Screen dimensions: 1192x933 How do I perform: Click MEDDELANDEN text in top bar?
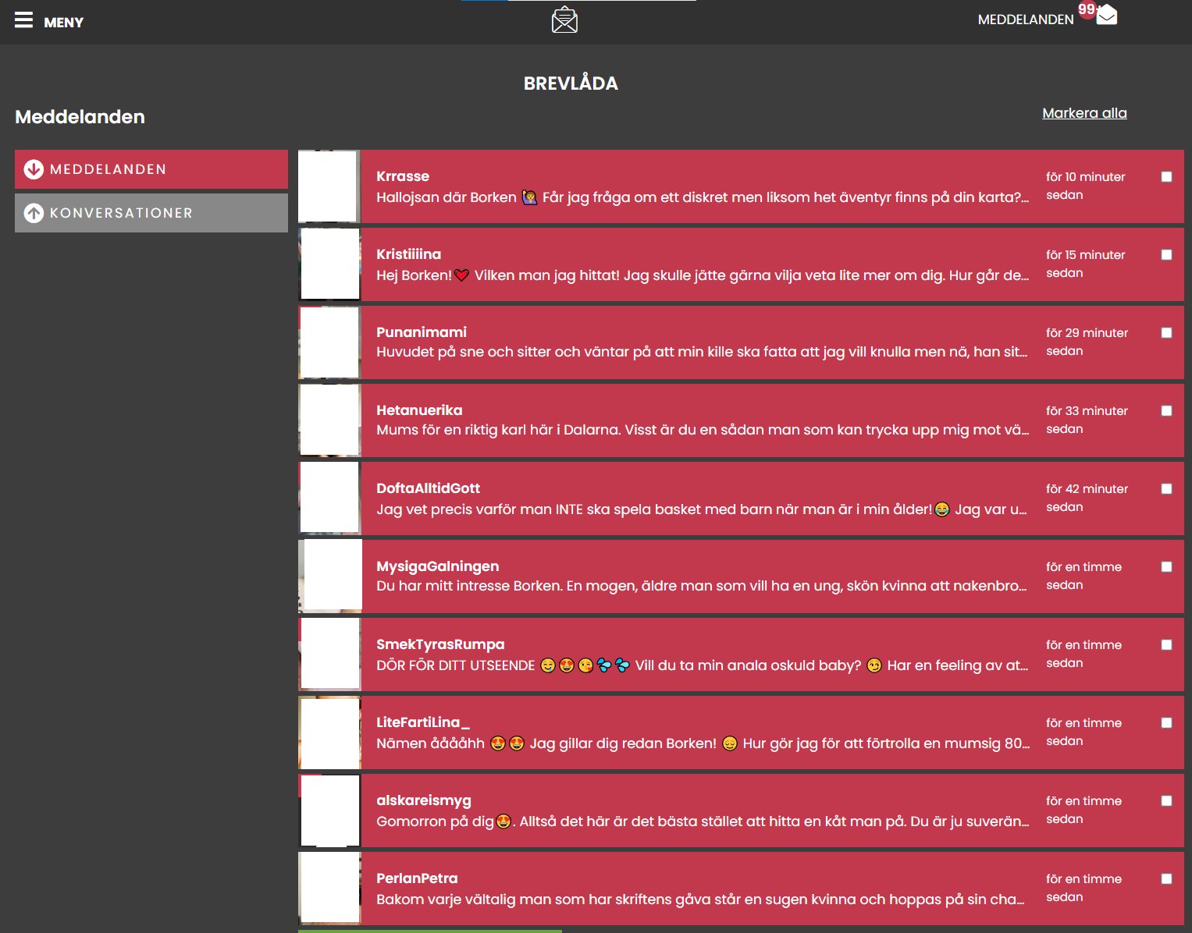[x=1026, y=20]
